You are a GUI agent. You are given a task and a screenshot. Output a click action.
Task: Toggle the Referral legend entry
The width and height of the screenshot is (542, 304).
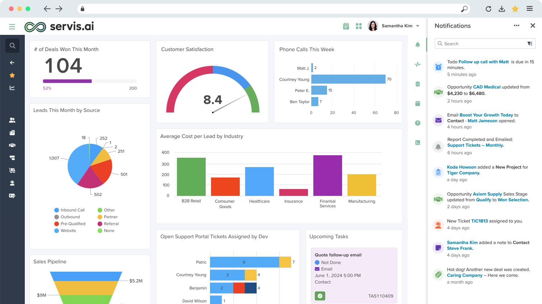[108, 224]
